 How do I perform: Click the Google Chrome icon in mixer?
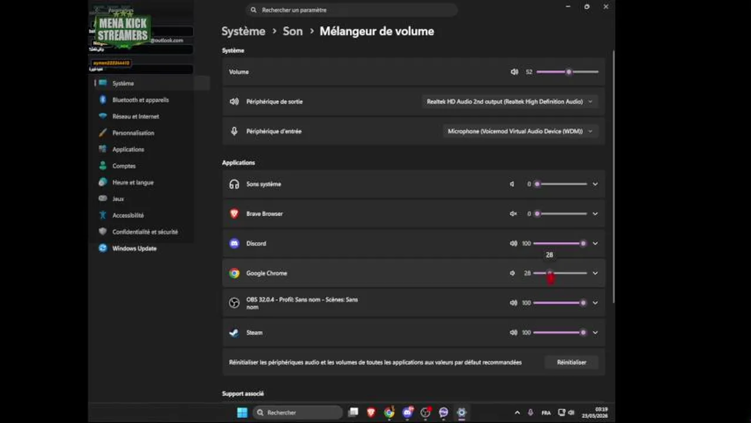click(x=234, y=273)
